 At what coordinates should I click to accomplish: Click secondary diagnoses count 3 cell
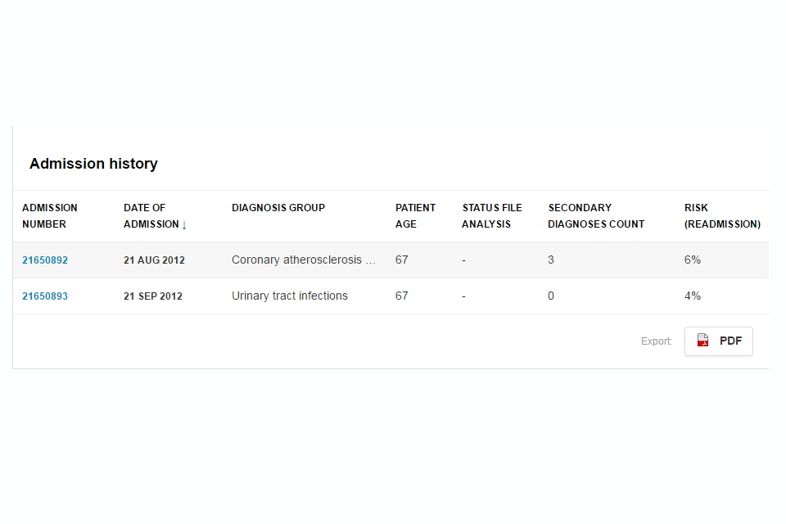(551, 260)
